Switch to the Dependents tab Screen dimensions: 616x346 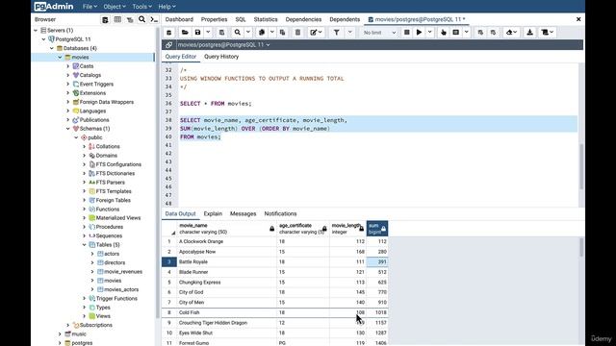click(x=345, y=19)
